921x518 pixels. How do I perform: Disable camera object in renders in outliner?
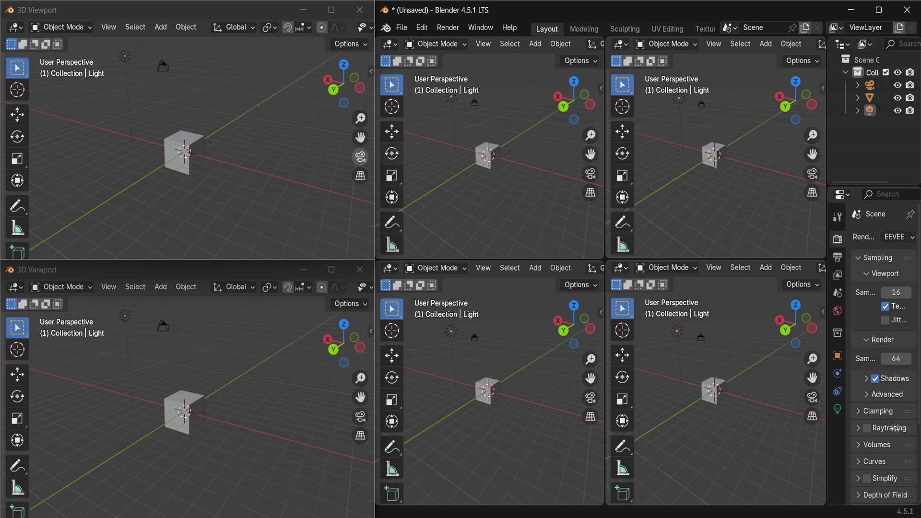pyautogui.click(x=910, y=85)
